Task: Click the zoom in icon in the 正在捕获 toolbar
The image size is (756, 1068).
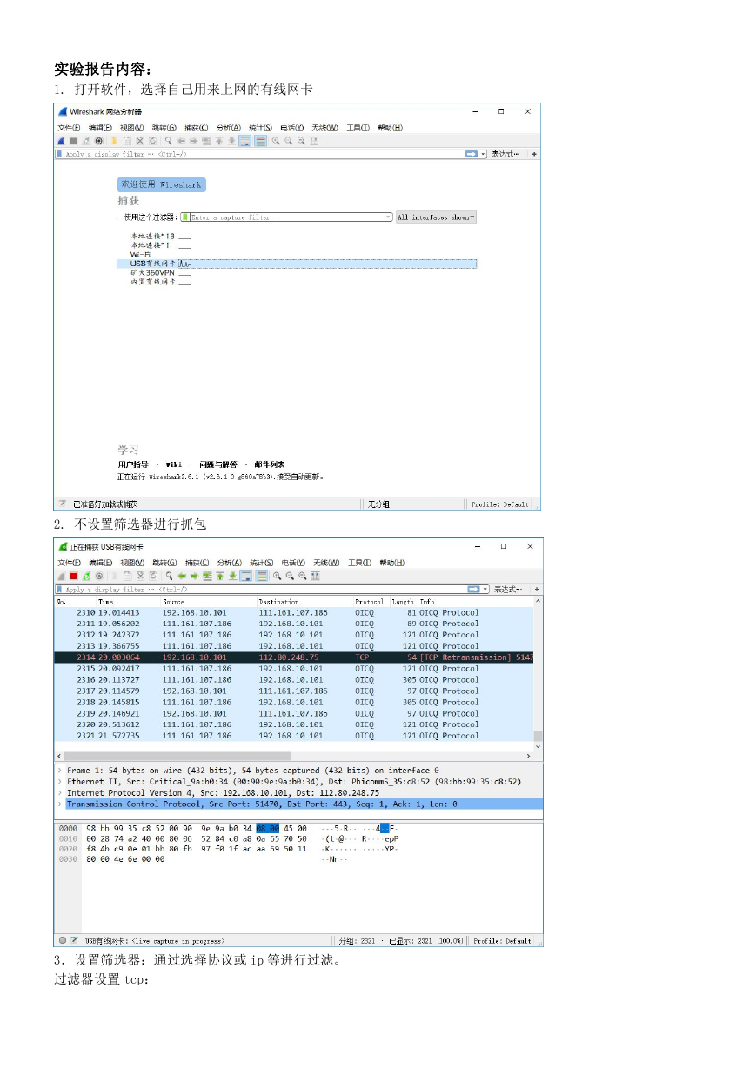Action: [x=277, y=576]
